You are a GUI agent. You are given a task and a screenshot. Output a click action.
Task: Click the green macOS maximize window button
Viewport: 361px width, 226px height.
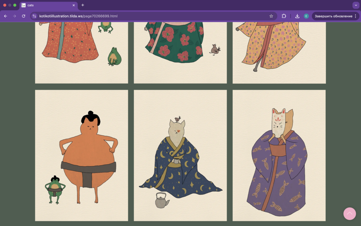15,5
